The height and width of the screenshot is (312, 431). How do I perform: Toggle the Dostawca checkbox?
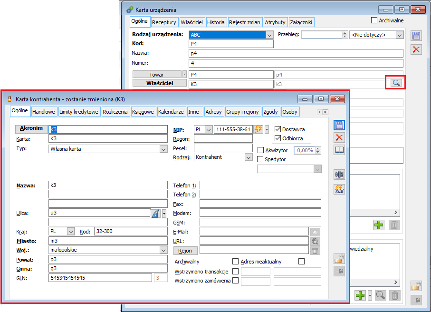[x=278, y=129]
